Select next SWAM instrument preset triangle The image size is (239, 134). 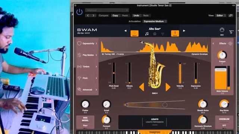184,31
